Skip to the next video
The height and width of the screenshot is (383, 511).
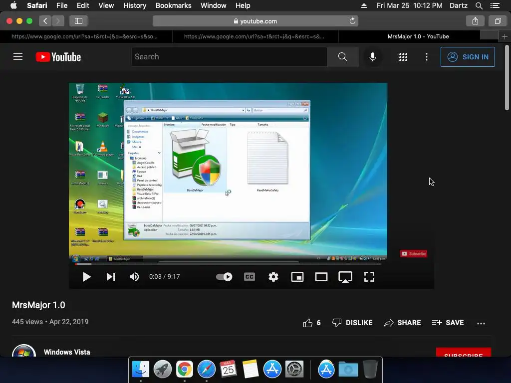[x=110, y=277]
